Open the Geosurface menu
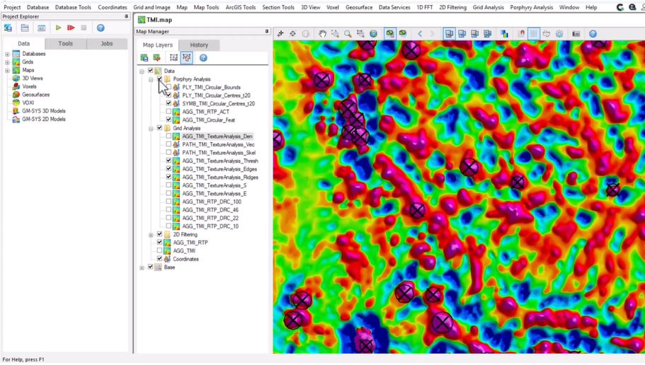 (359, 7)
